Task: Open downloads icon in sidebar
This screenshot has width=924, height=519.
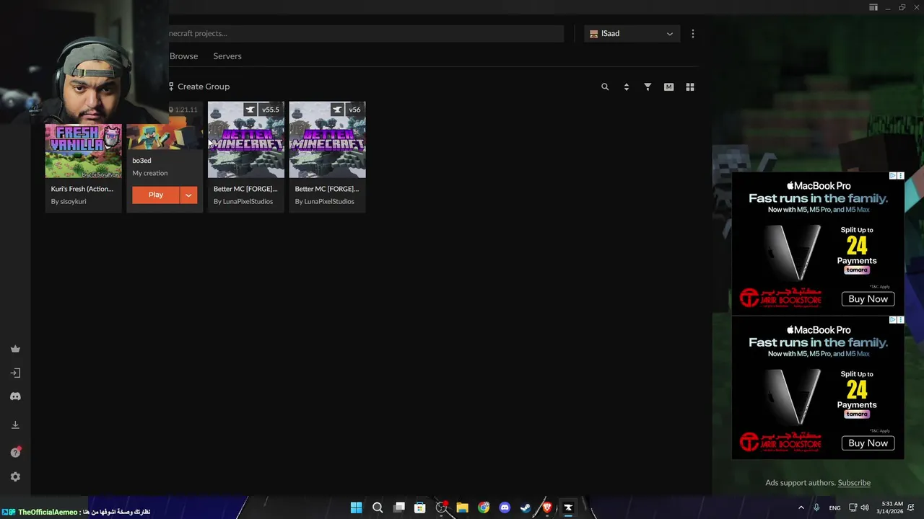Action: [x=15, y=425]
